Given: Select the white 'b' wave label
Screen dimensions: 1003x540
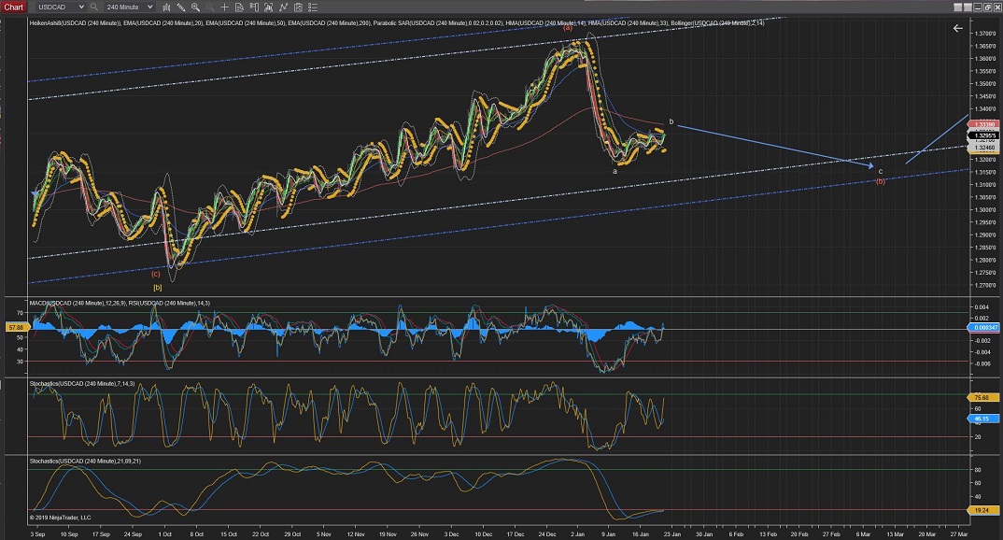Looking at the screenshot, I should click(671, 121).
